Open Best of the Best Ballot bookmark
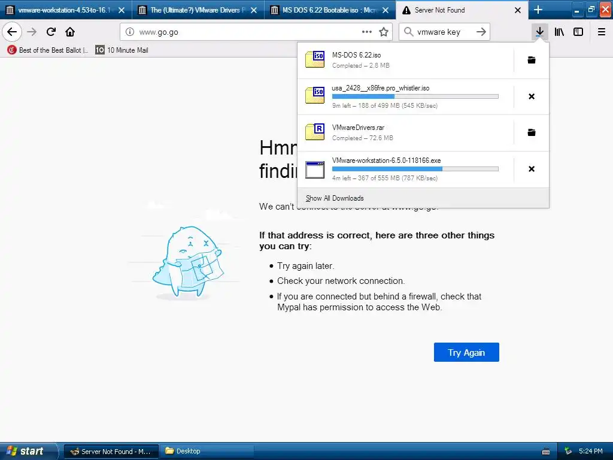The image size is (613, 460). pyautogui.click(x=48, y=50)
